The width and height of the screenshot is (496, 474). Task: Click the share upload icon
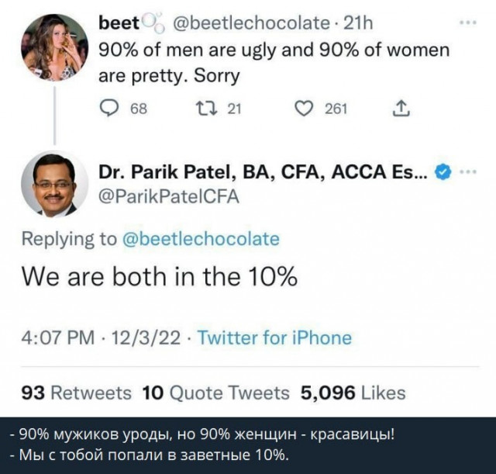(401, 109)
